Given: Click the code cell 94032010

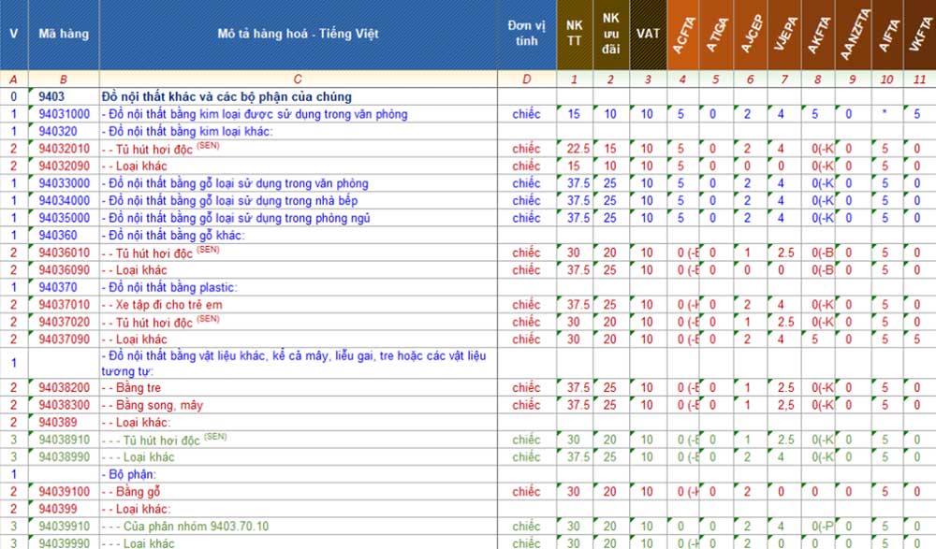Looking at the screenshot, I should tap(64, 149).
